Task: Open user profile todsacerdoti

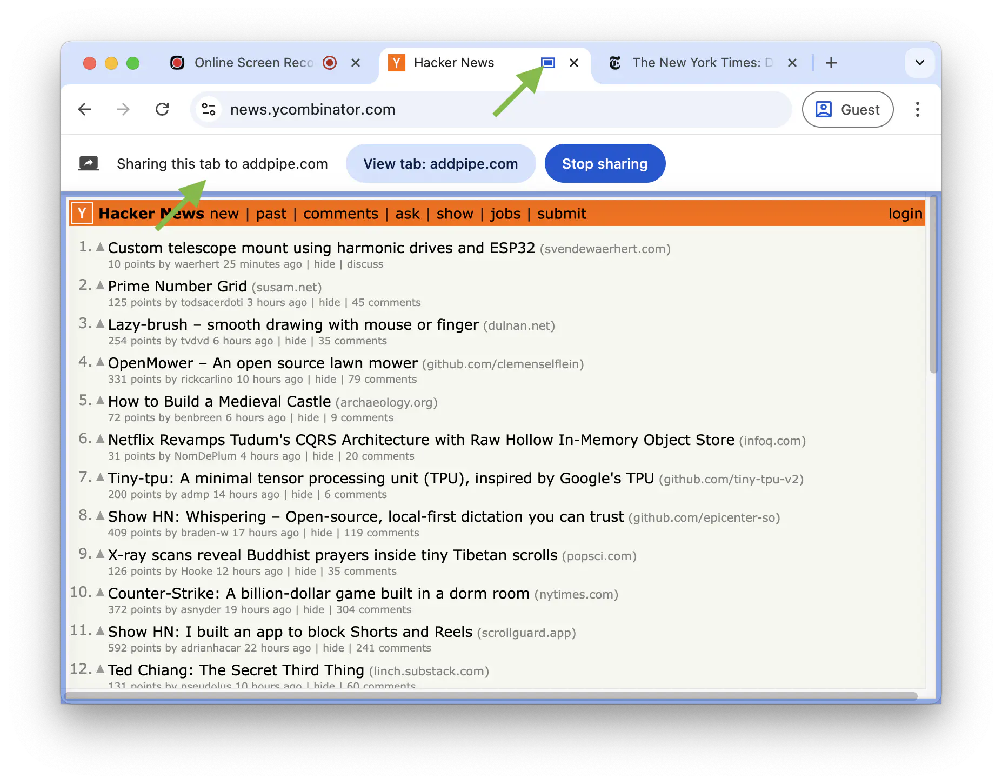Action: (212, 303)
